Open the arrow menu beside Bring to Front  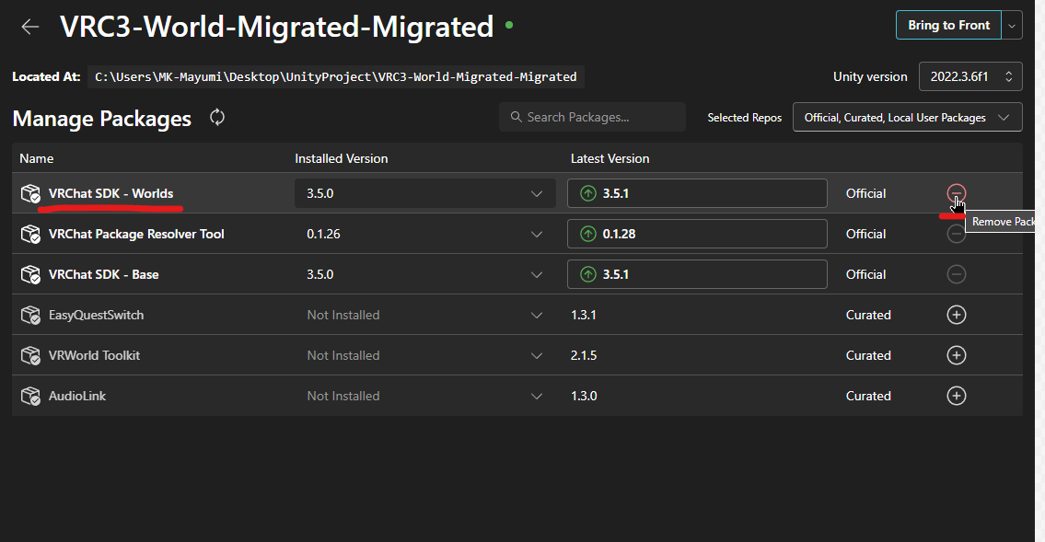[1013, 26]
